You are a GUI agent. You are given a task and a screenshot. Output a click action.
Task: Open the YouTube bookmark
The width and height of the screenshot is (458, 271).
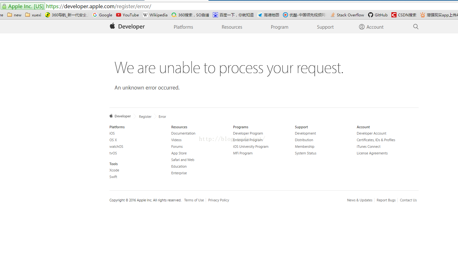click(x=127, y=15)
